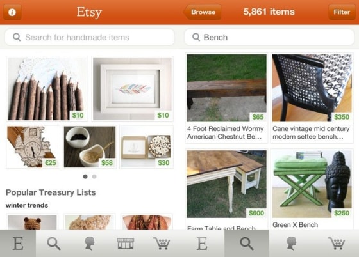The image size is (359, 257).
Task: Click the Bench search field
Action: [269, 37]
